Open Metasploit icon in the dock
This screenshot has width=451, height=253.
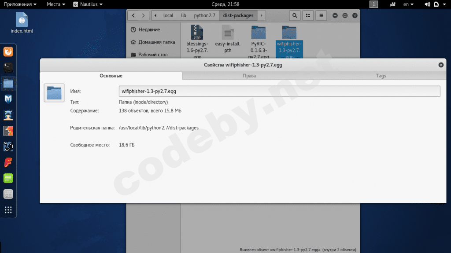(8, 99)
